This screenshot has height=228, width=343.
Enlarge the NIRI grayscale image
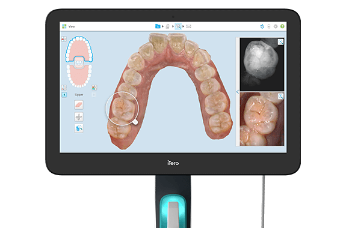click(x=280, y=41)
